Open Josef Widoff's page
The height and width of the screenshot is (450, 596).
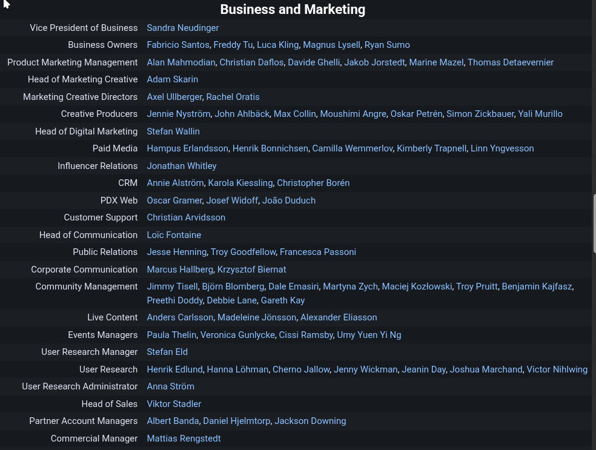point(232,200)
